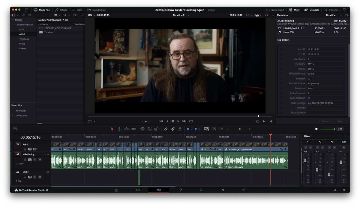Jump to last frame button

(x=184, y=121)
